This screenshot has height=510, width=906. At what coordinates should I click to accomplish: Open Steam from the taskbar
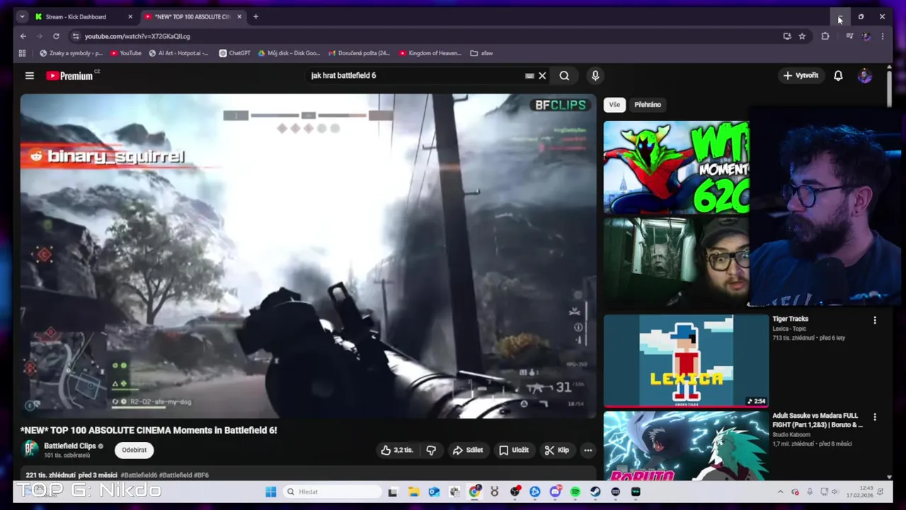595,492
